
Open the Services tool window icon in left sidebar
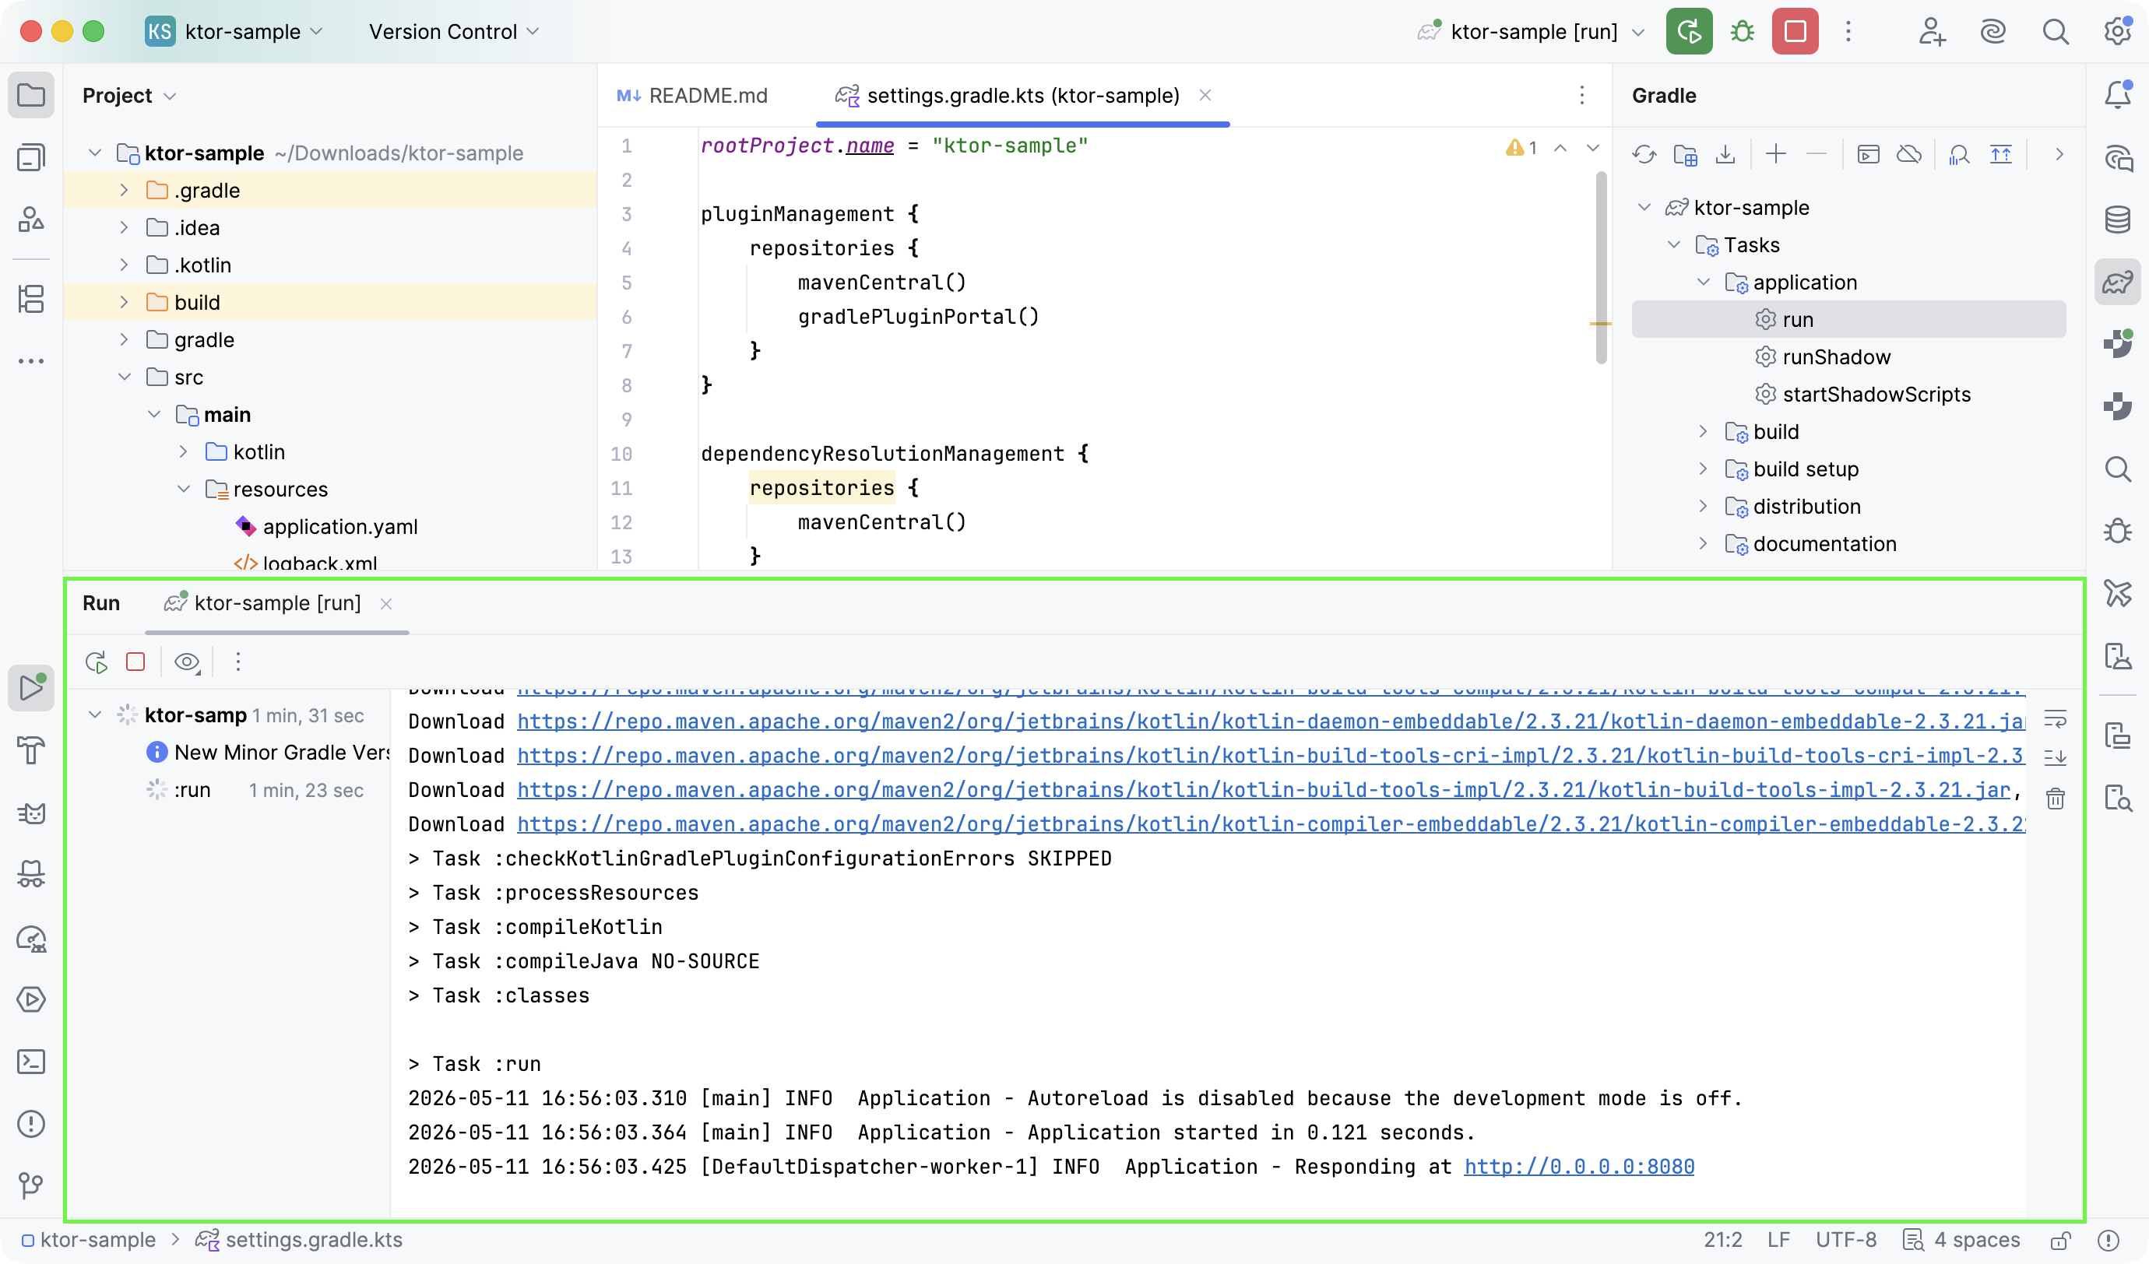[x=30, y=999]
